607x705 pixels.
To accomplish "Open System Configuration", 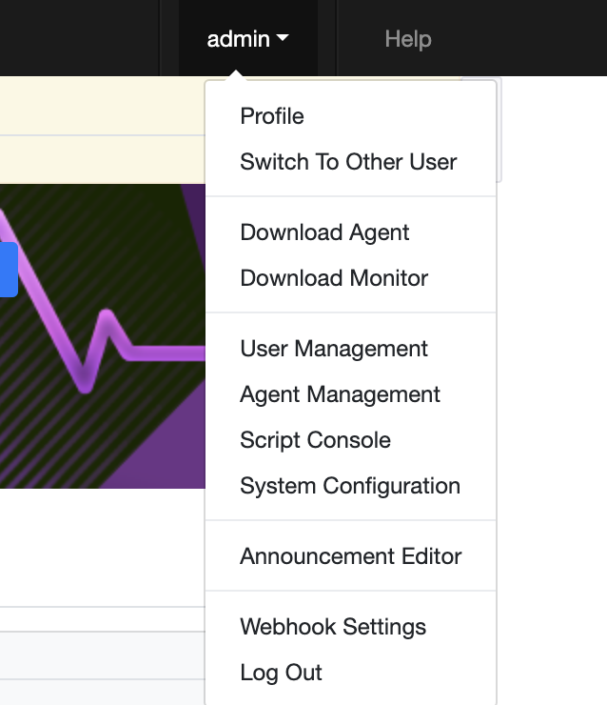I will tap(351, 486).
